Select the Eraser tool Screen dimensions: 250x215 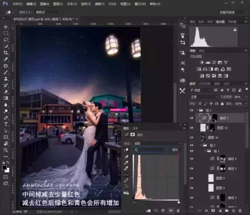pyautogui.click(x=6, y=92)
